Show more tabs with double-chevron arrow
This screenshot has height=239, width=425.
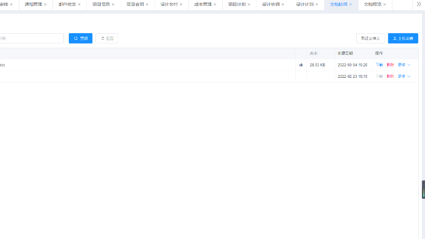[x=418, y=4]
